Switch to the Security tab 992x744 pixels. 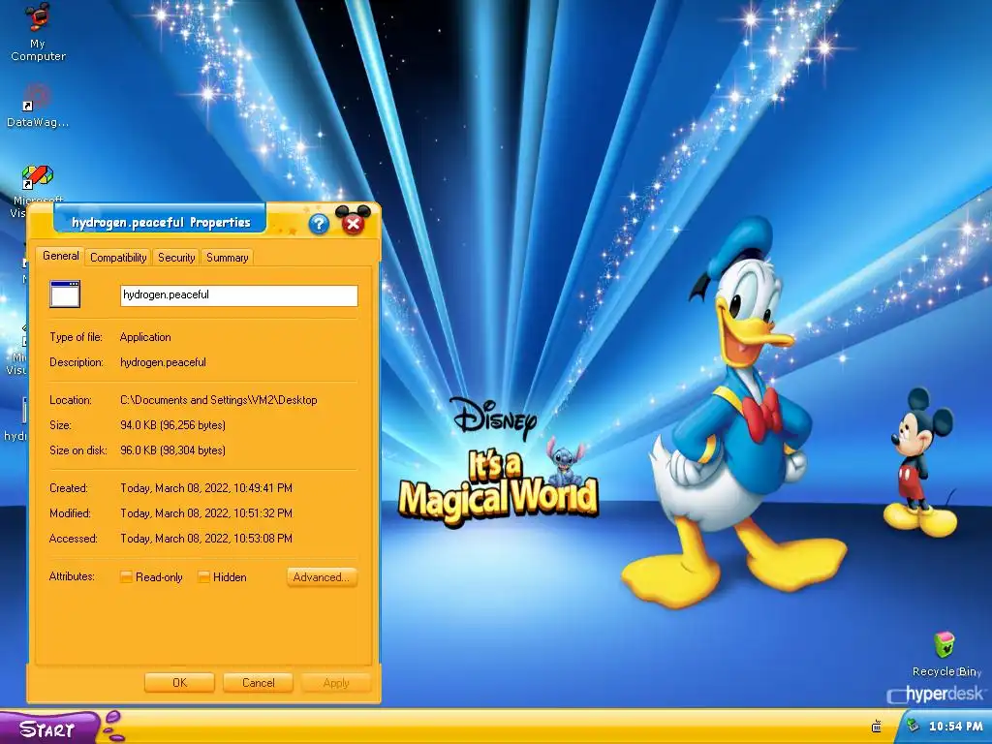[176, 258]
